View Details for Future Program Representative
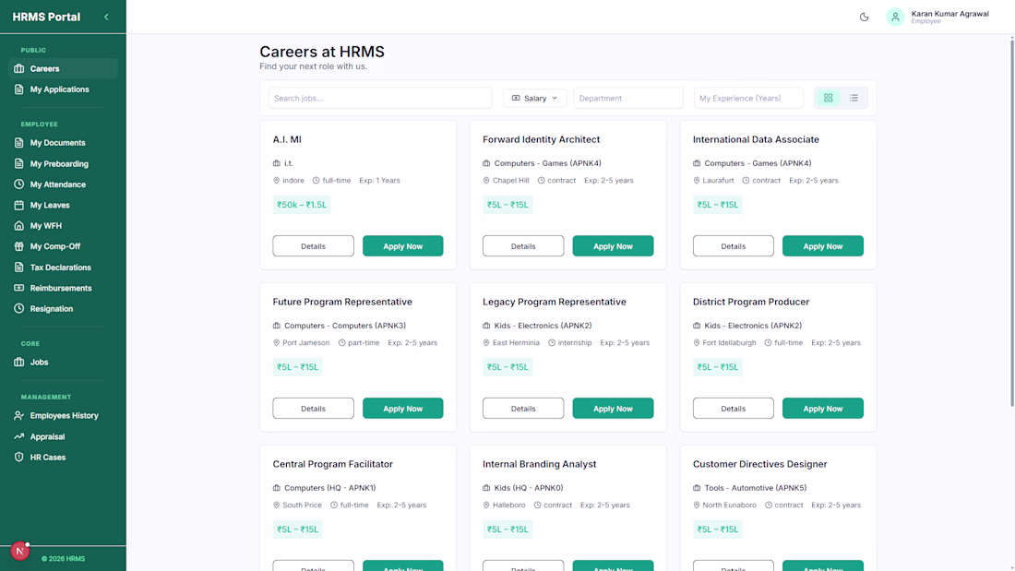The image size is (1015, 571). (314, 409)
